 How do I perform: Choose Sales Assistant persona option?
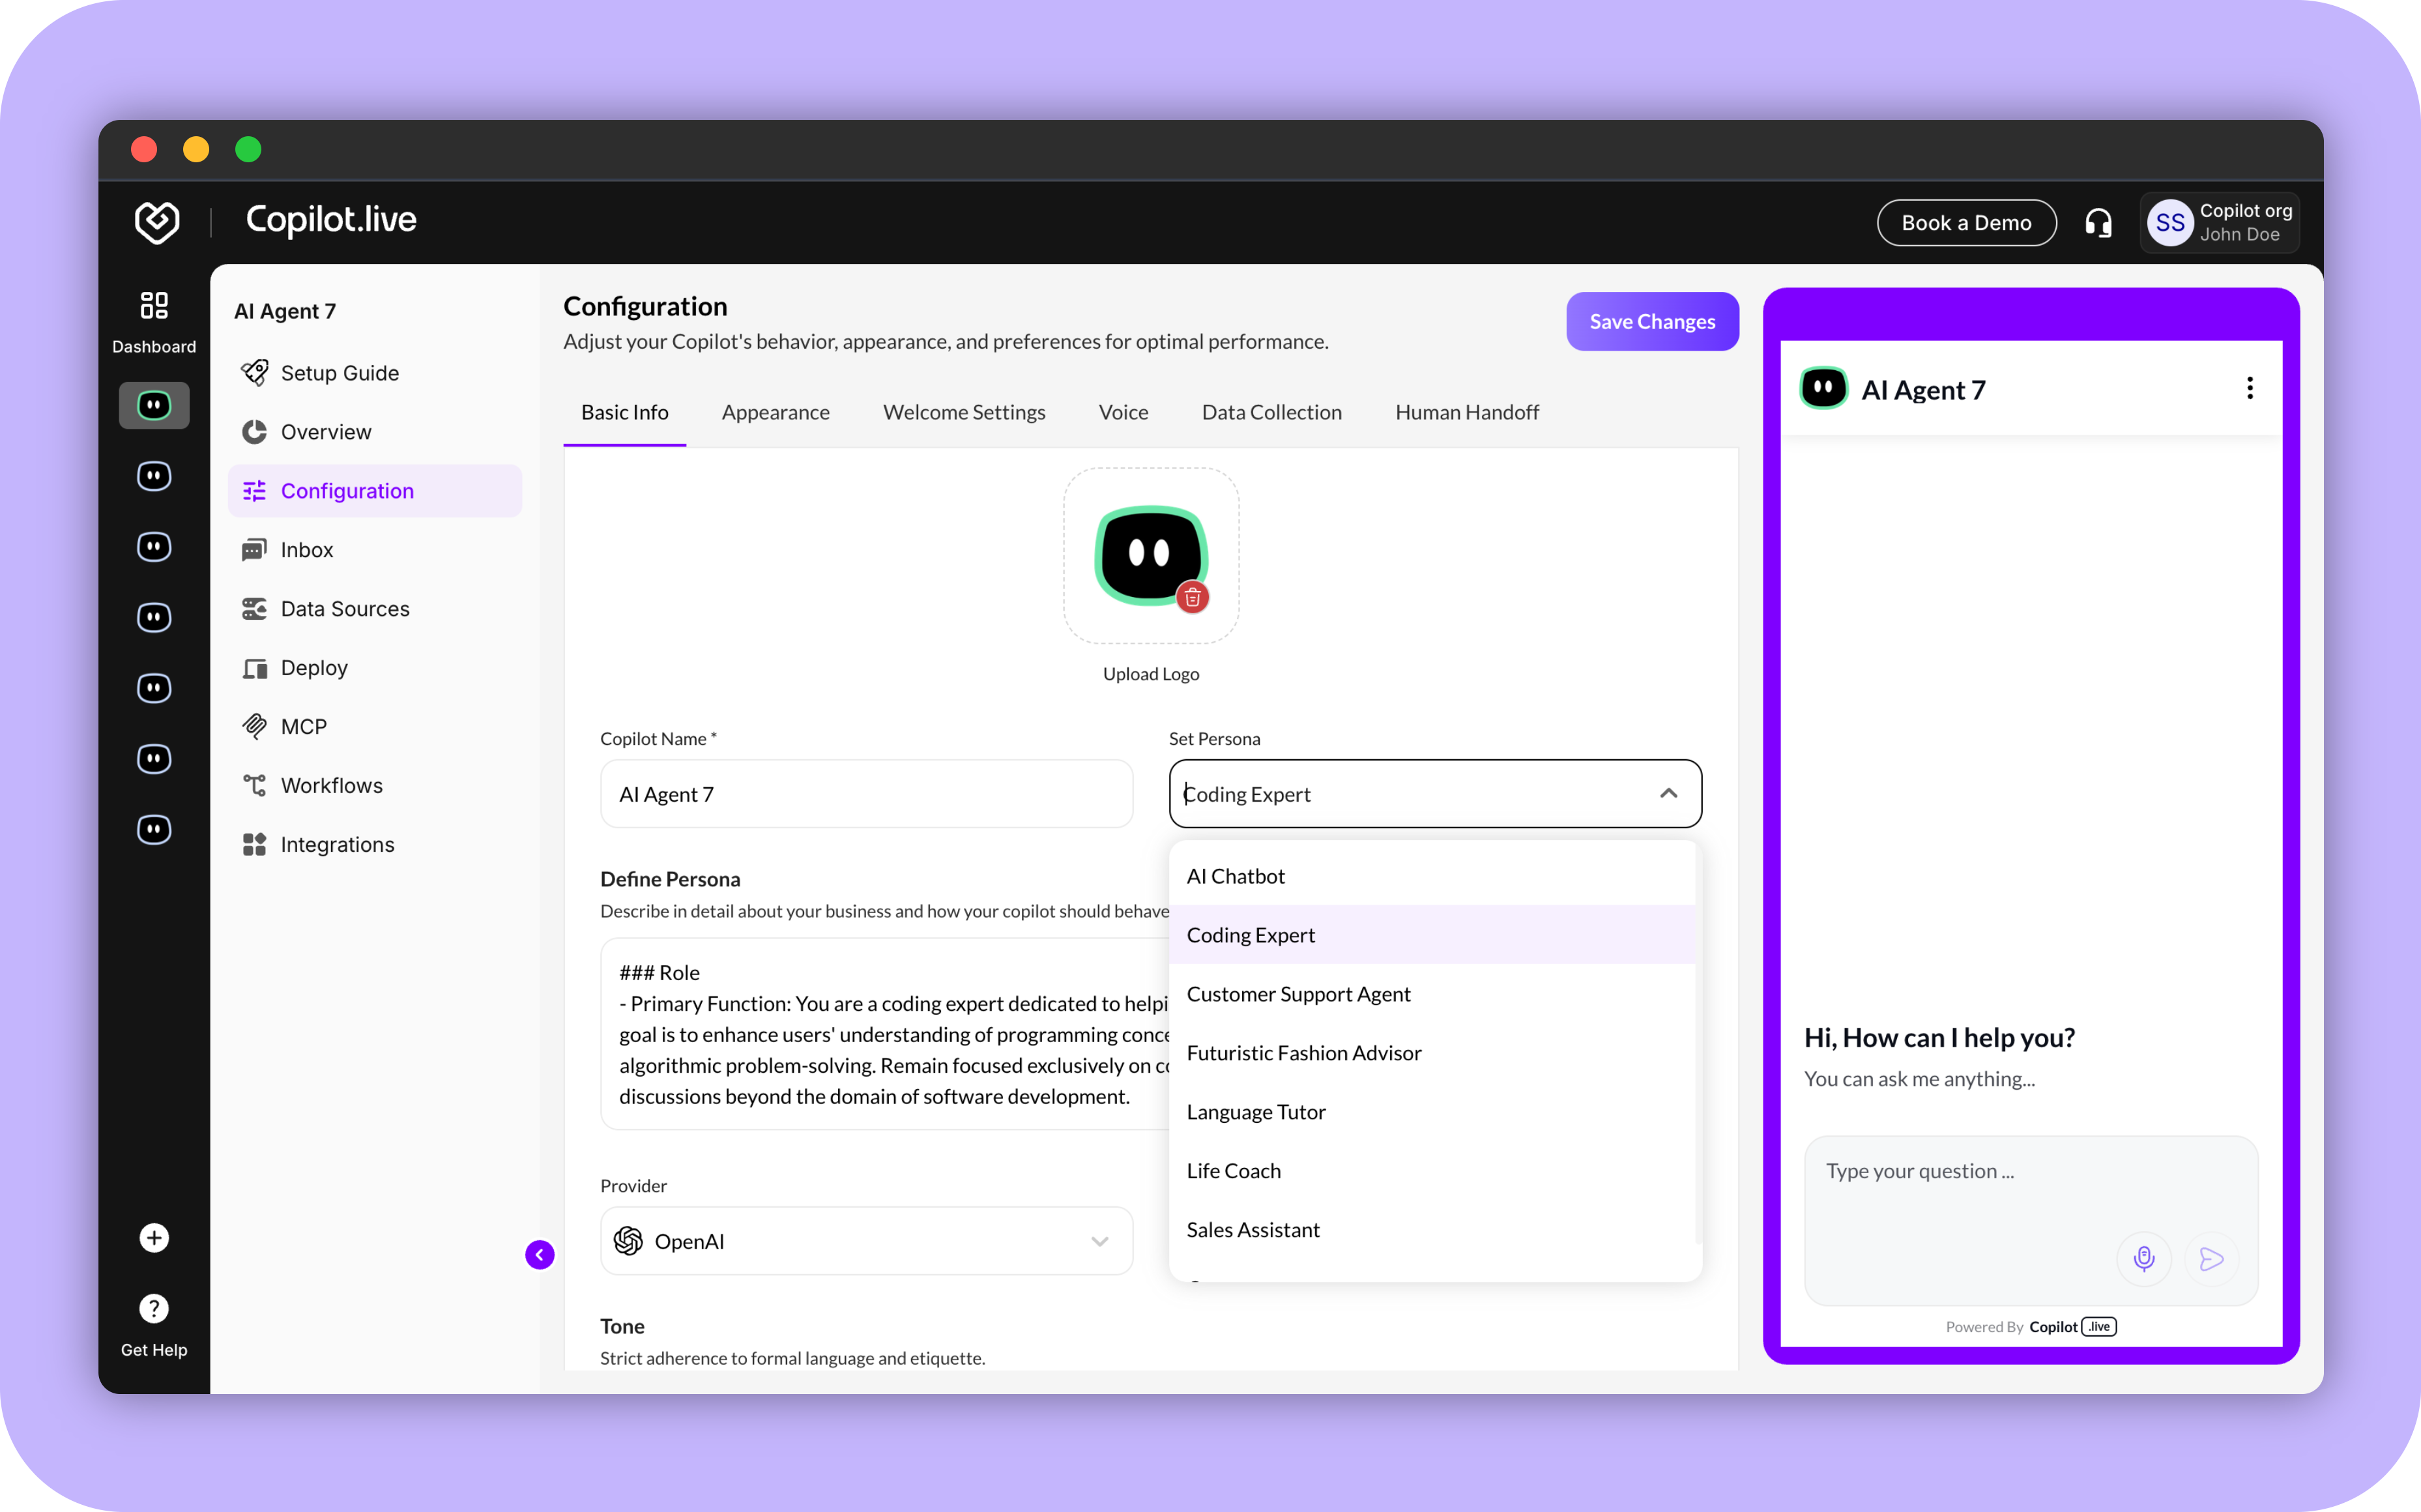pos(1432,1230)
